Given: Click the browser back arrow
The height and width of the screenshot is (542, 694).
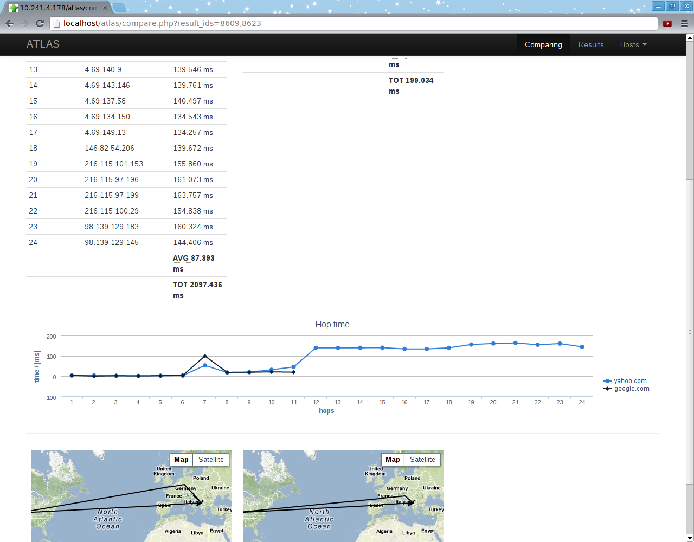Looking at the screenshot, I should 9,23.
